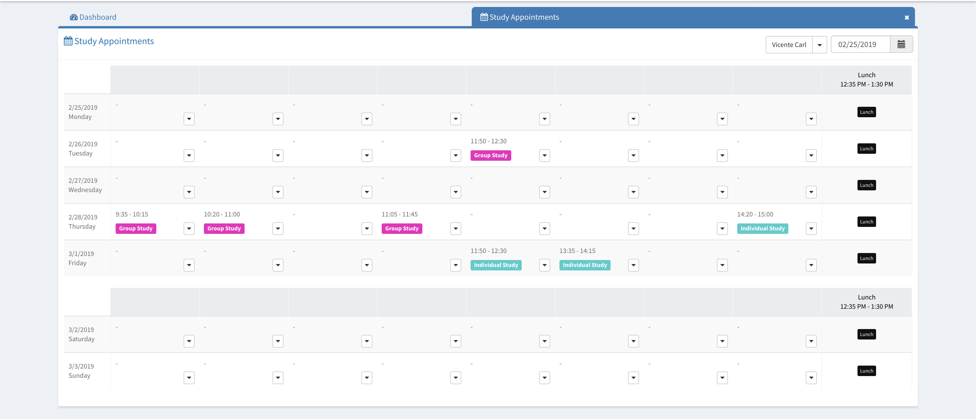Open Saturday 3/2 last slot dropdown
The width and height of the screenshot is (976, 419).
pyautogui.click(x=811, y=342)
